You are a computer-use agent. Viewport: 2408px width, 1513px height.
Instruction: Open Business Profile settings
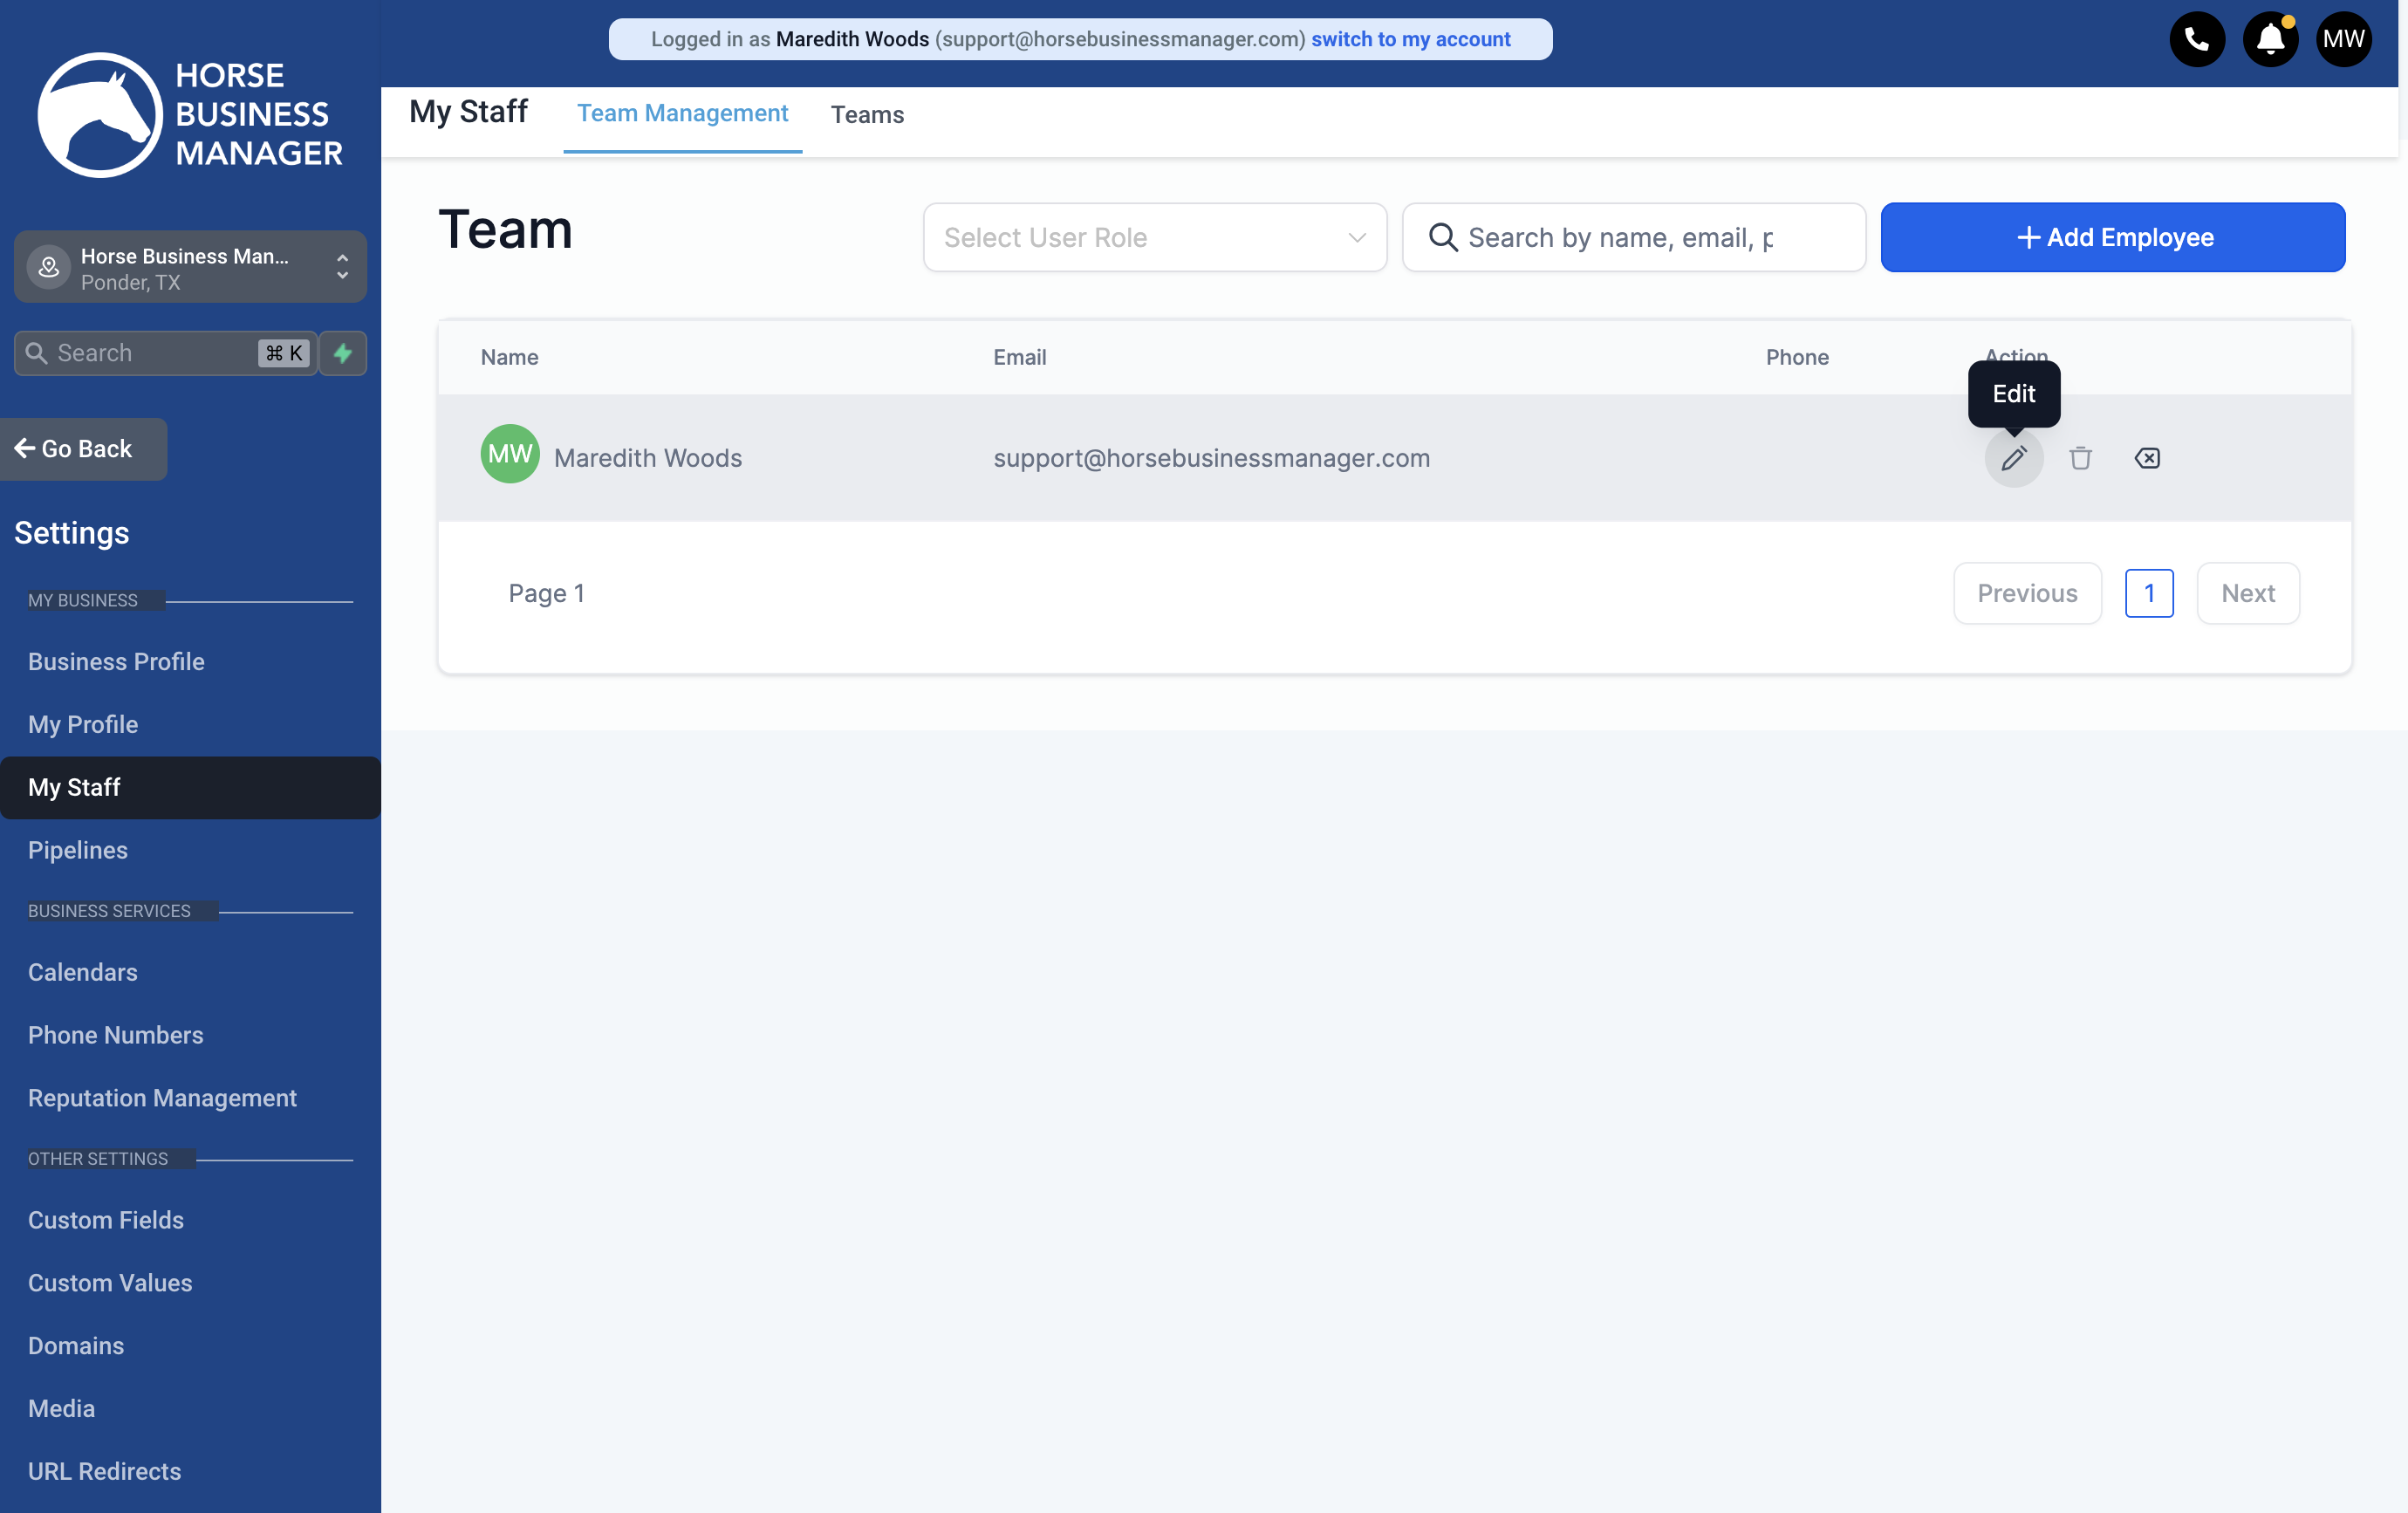tap(116, 661)
